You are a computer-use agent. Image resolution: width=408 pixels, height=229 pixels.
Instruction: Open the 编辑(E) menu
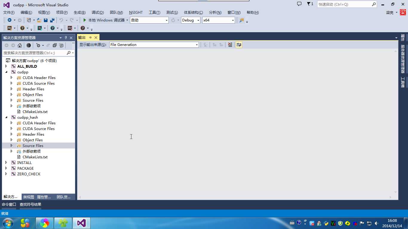[x=26, y=13]
